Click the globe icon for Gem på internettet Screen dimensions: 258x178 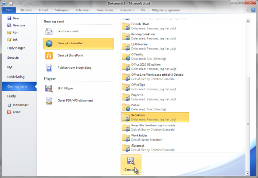49,44
